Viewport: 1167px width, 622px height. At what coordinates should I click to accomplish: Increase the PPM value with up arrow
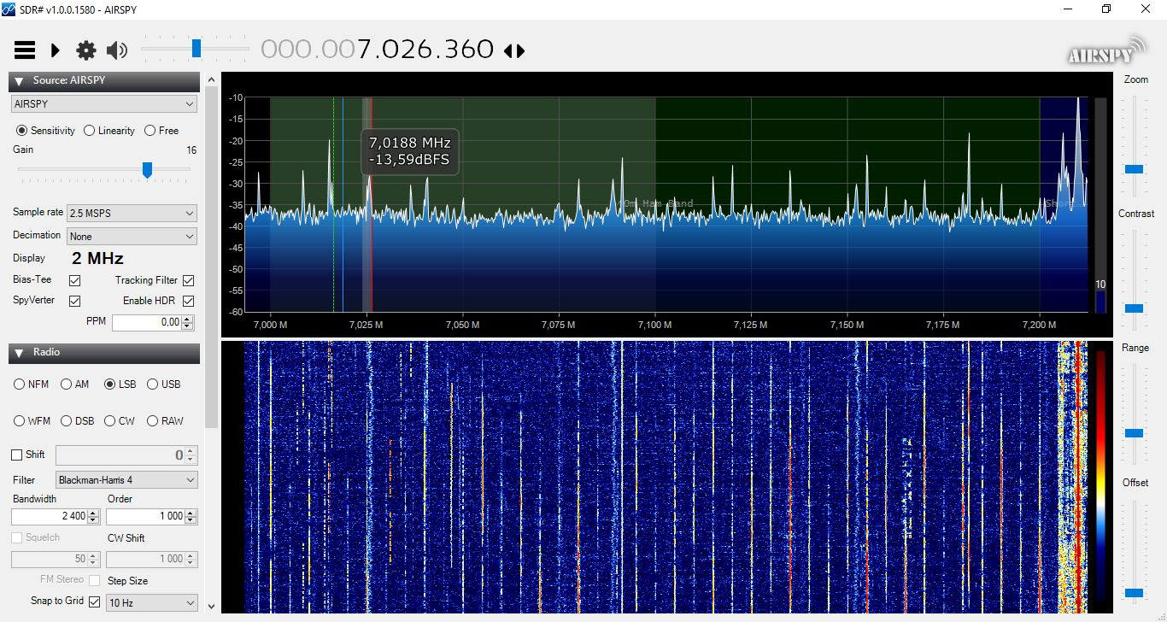pos(187,319)
